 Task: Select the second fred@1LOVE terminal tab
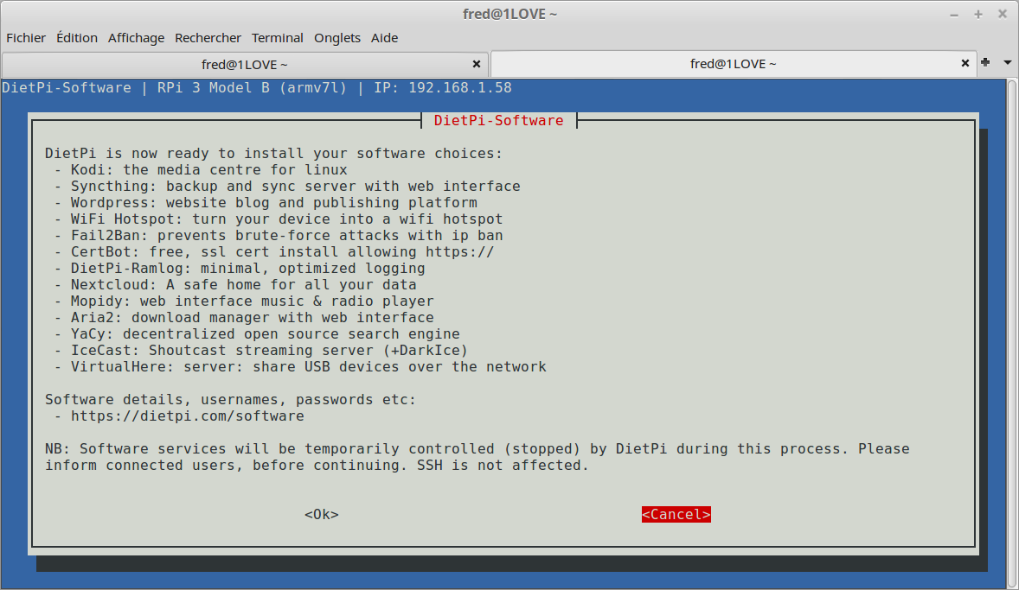click(733, 64)
